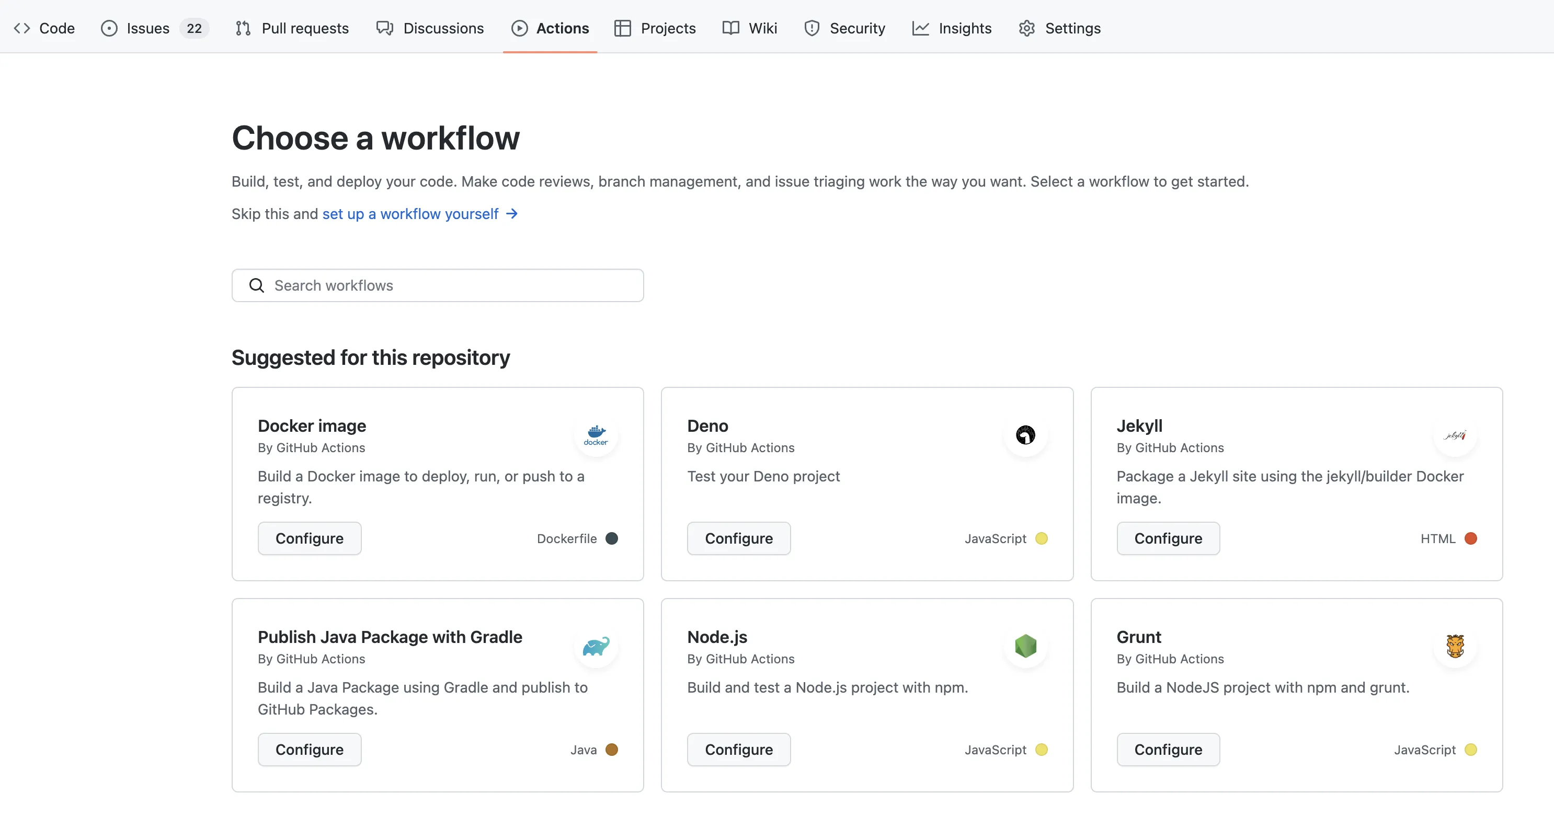1554x828 pixels.
Task: Configure the Node.js workflow
Action: pos(738,749)
